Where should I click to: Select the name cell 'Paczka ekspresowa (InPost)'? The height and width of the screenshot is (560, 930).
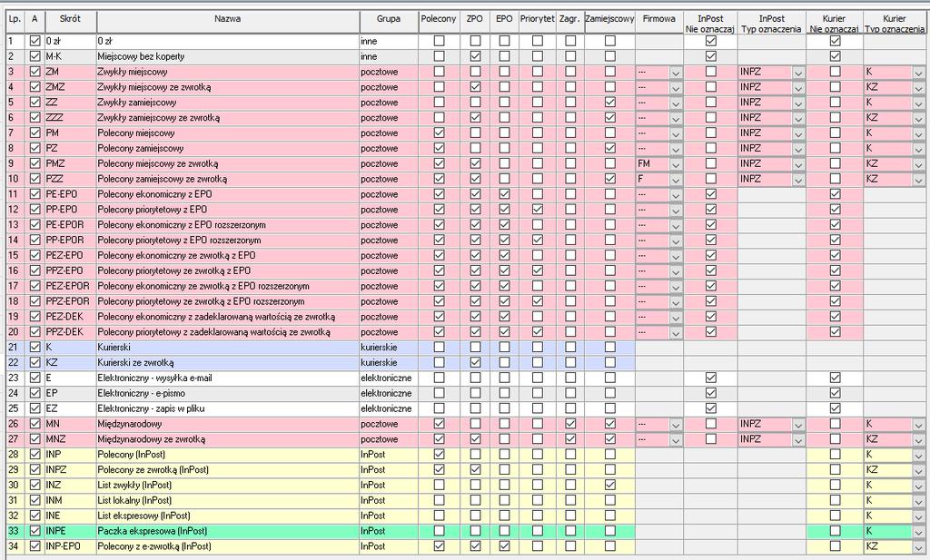coord(228,531)
